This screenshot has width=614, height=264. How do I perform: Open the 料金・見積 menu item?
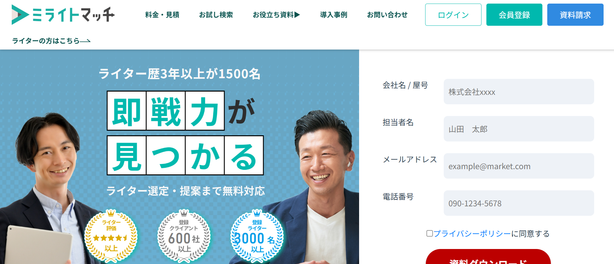[x=162, y=15]
